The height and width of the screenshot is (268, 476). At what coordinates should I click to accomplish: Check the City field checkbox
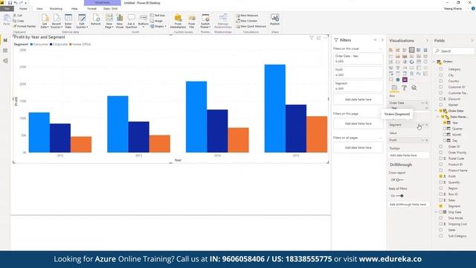(441, 74)
